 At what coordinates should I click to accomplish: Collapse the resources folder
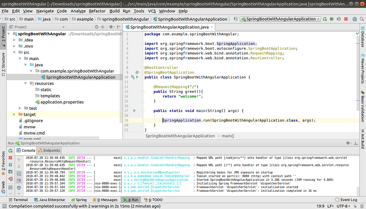[x=26, y=83]
